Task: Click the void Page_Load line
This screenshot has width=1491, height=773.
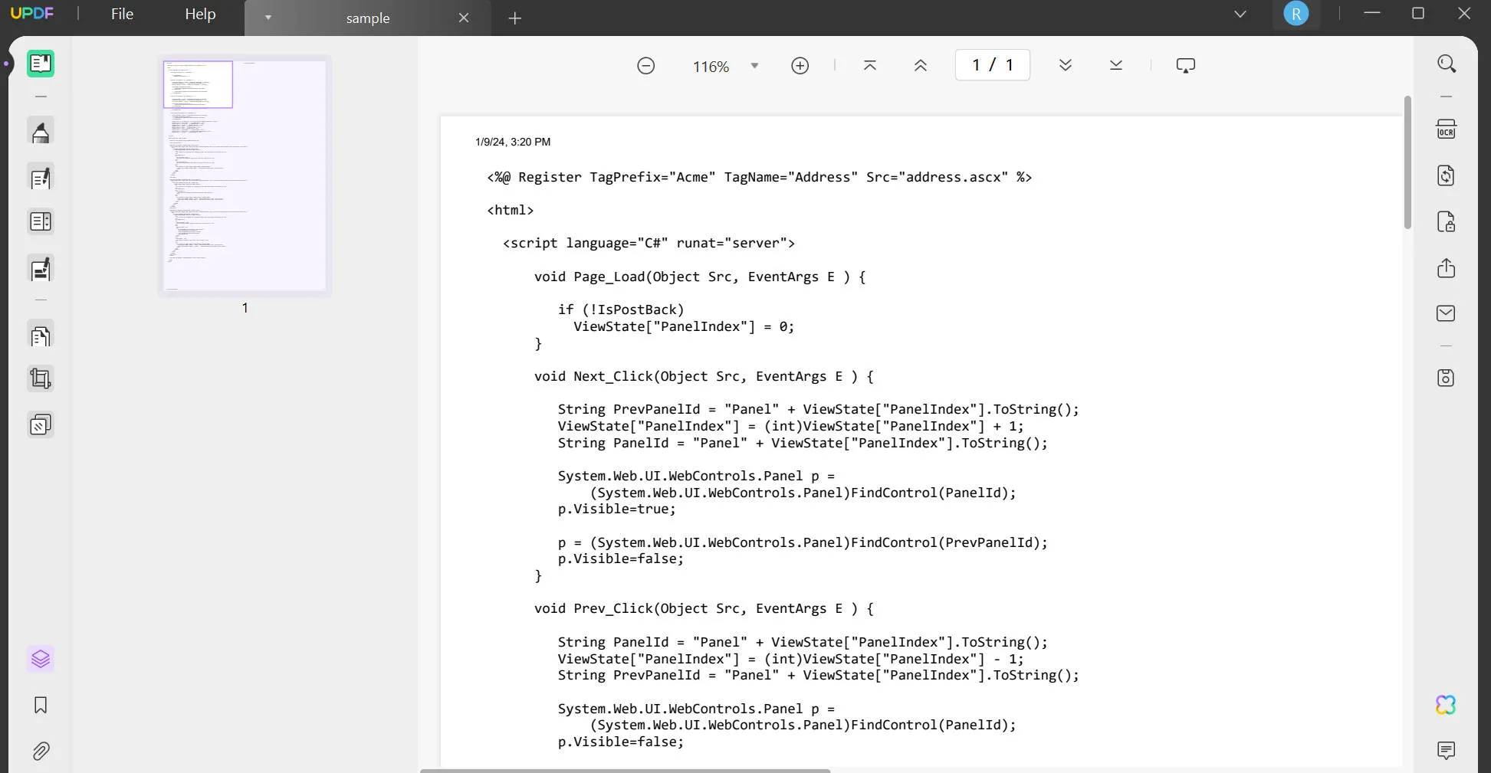Action: tap(700, 277)
